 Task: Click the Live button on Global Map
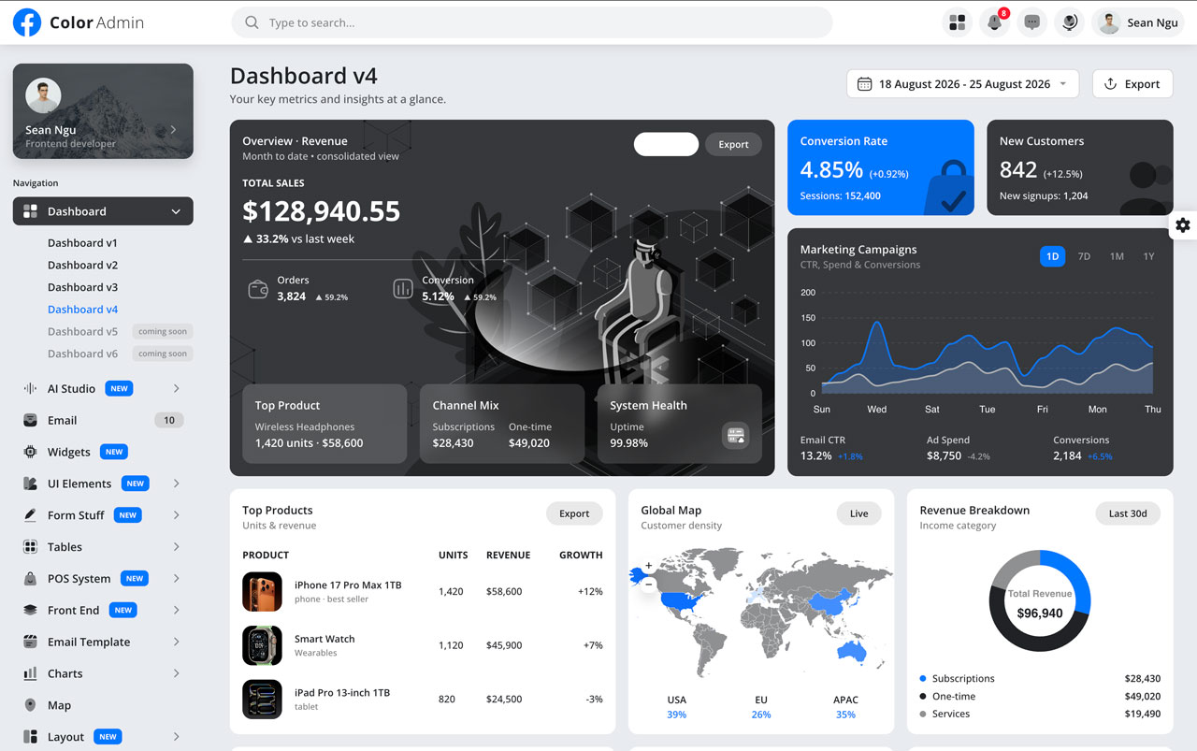[858, 513]
